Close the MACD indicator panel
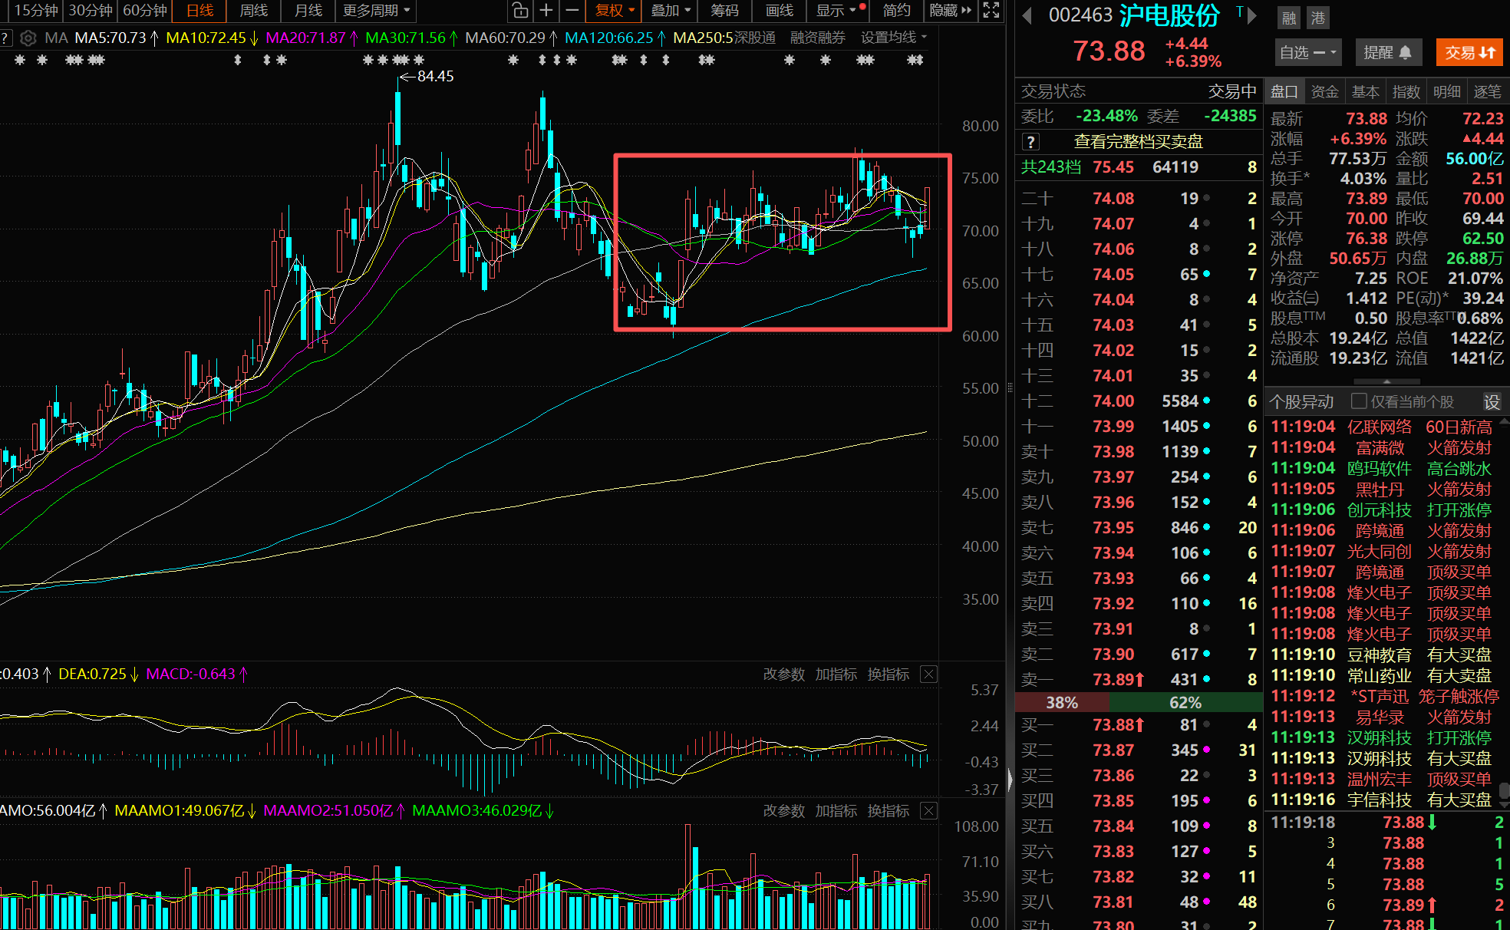This screenshot has width=1510, height=930. tap(928, 674)
